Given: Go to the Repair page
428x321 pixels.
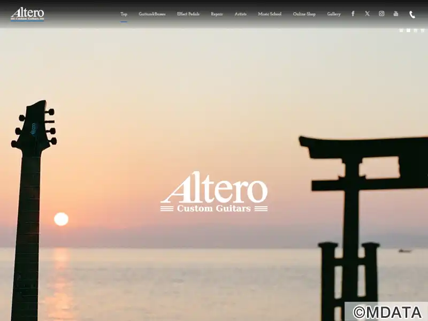Looking at the screenshot, I should click(217, 14).
